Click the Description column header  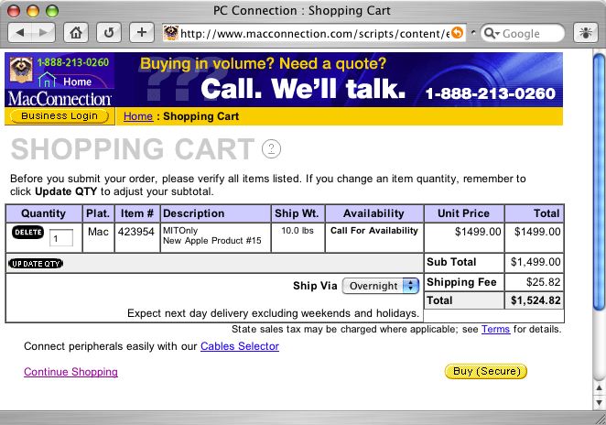(x=215, y=213)
